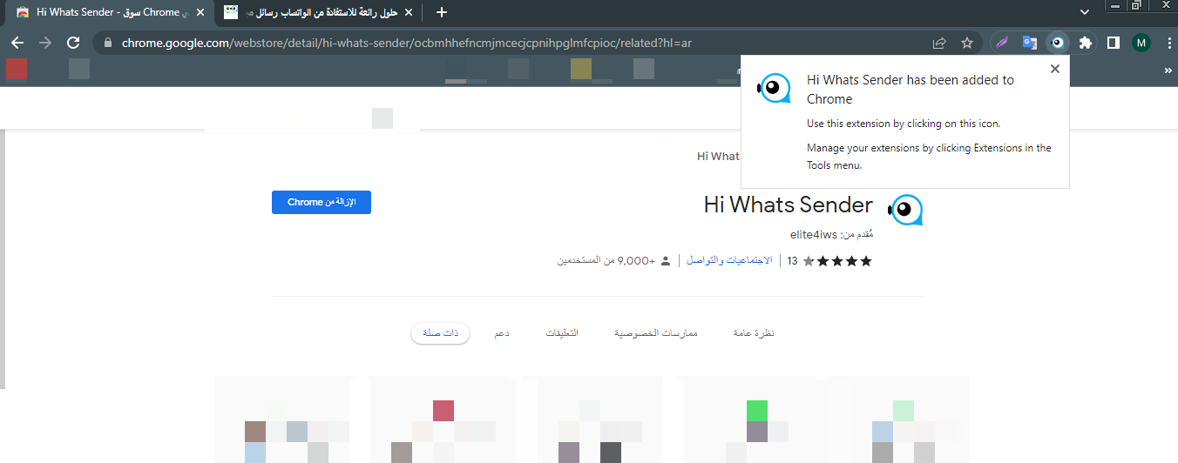Image resolution: width=1178 pixels, height=463 pixels.
Task: Switch to Hi Whats Sender tab
Action: pyautogui.click(x=108, y=12)
